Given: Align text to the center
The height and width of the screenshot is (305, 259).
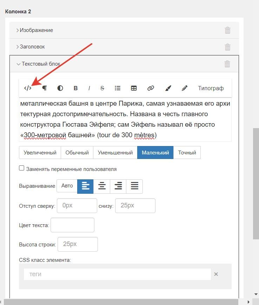Looking at the screenshot, I should [102, 186].
